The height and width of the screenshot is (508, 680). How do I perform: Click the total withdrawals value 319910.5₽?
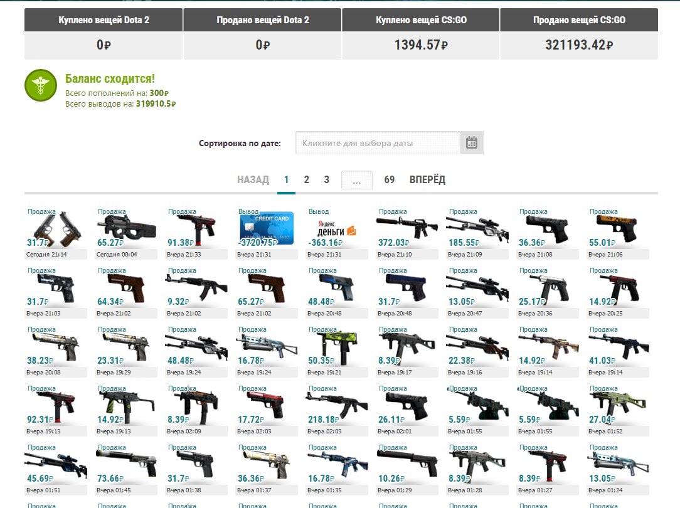[x=156, y=103]
